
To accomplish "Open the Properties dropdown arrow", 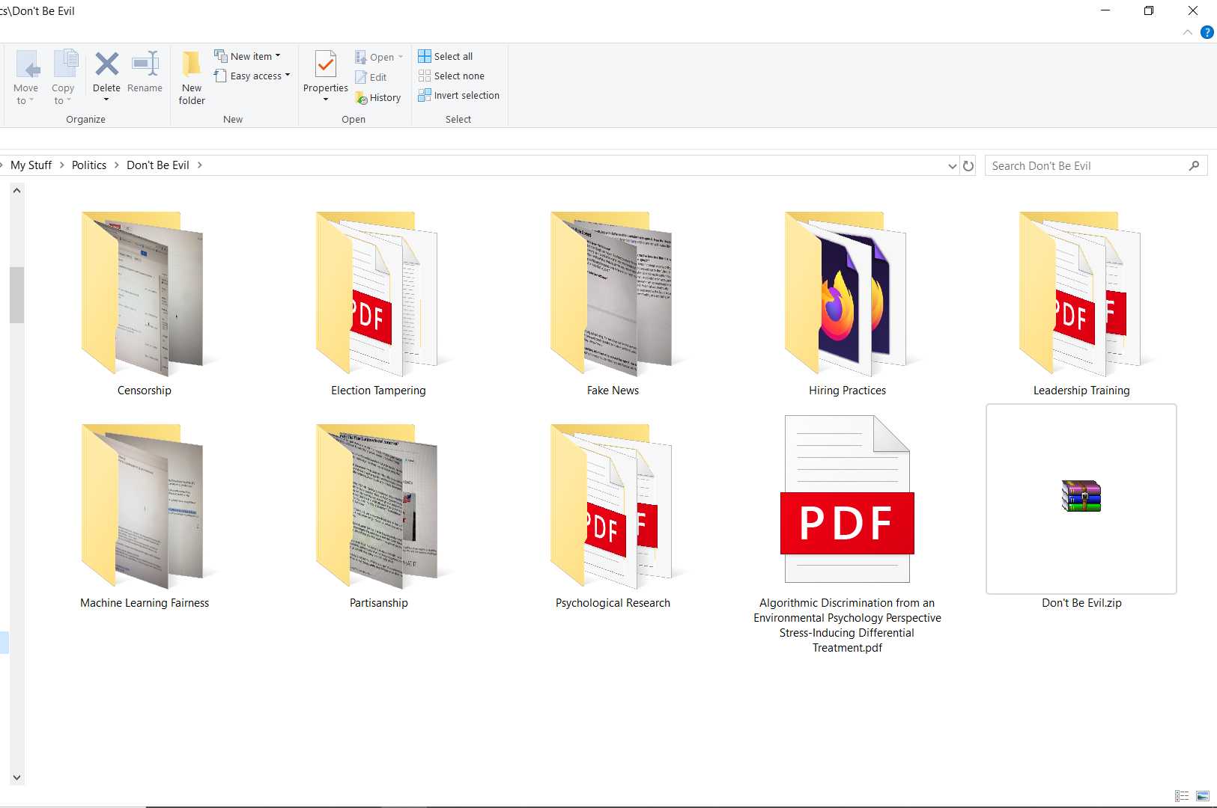I will pos(326,100).
